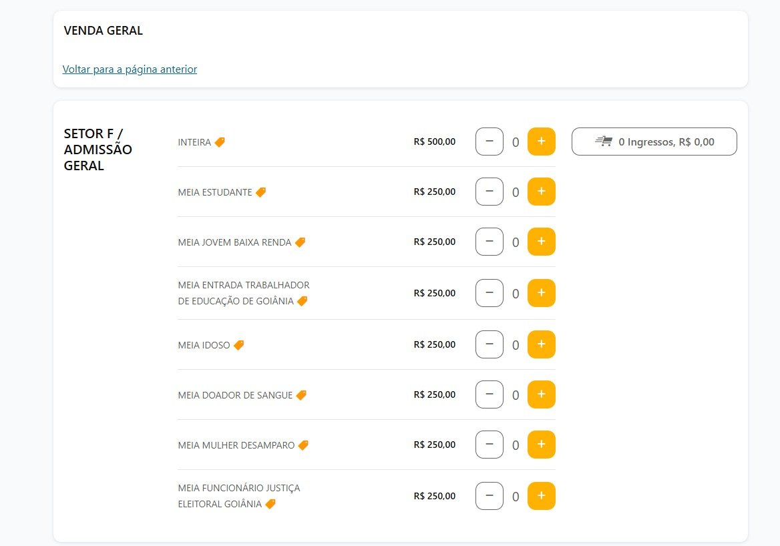Click the INTEIRA ticket label
The image size is (780, 546).
(194, 142)
